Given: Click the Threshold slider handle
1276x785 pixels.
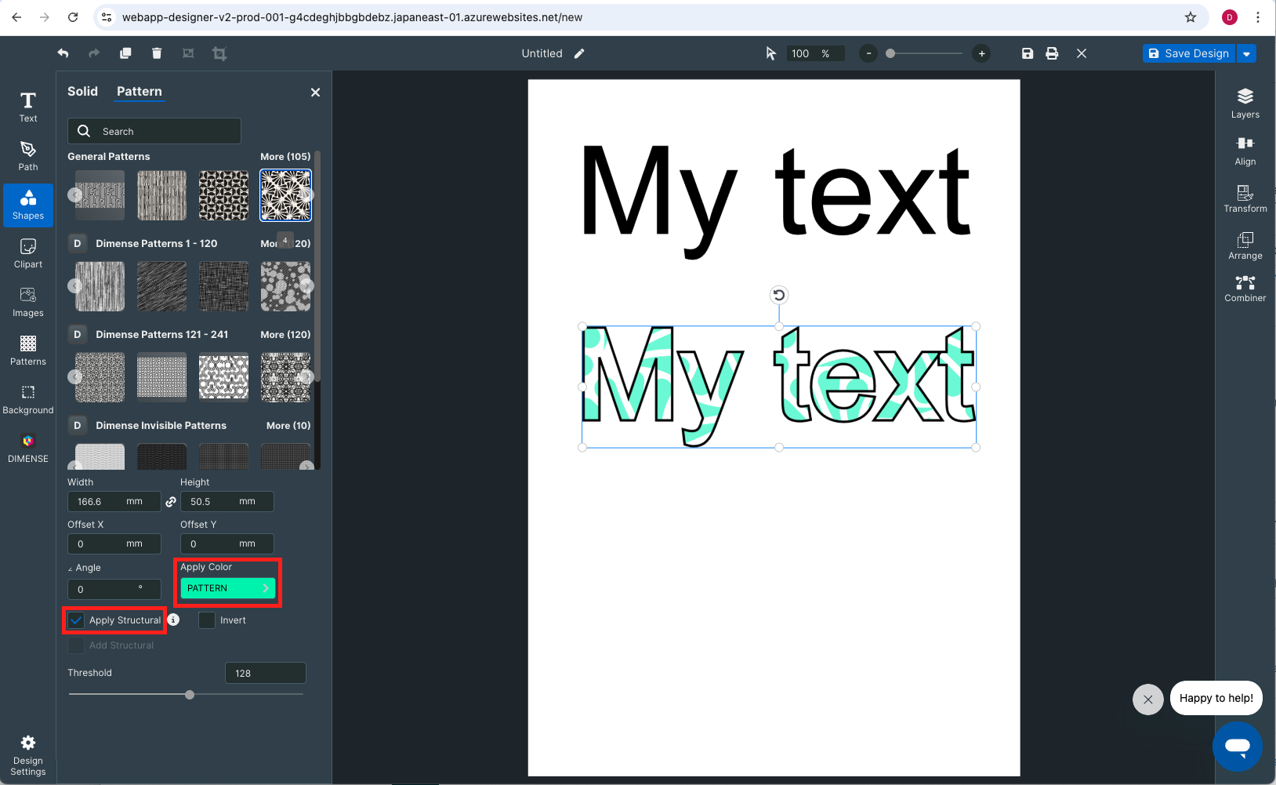Looking at the screenshot, I should tap(190, 695).
